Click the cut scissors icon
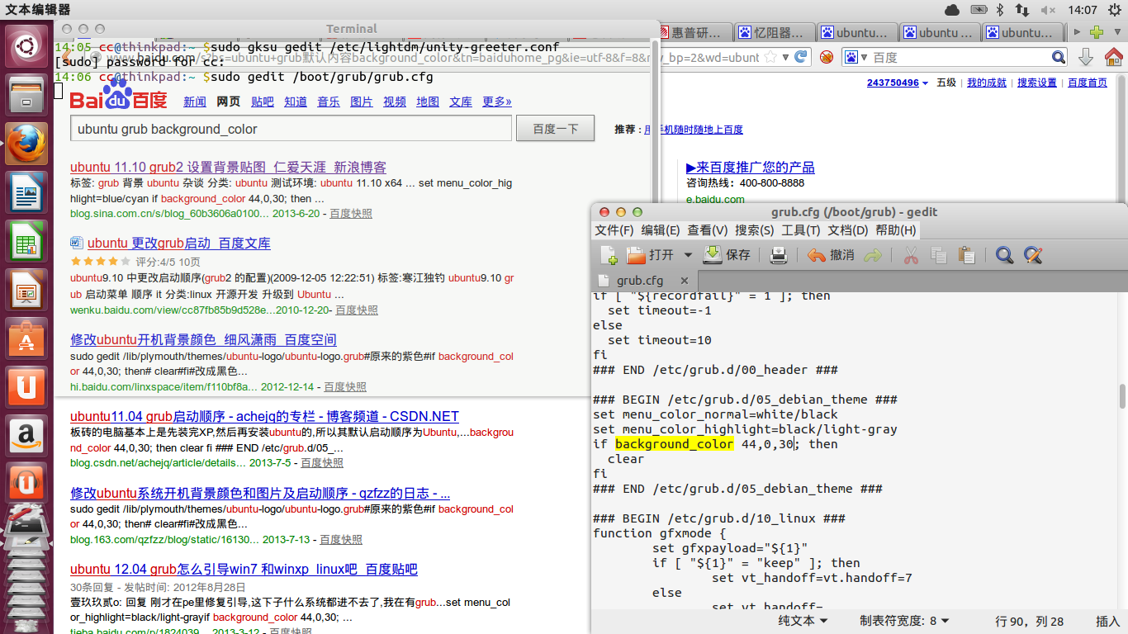Viewport: 1128px width, 634px height. pos(911,255)
